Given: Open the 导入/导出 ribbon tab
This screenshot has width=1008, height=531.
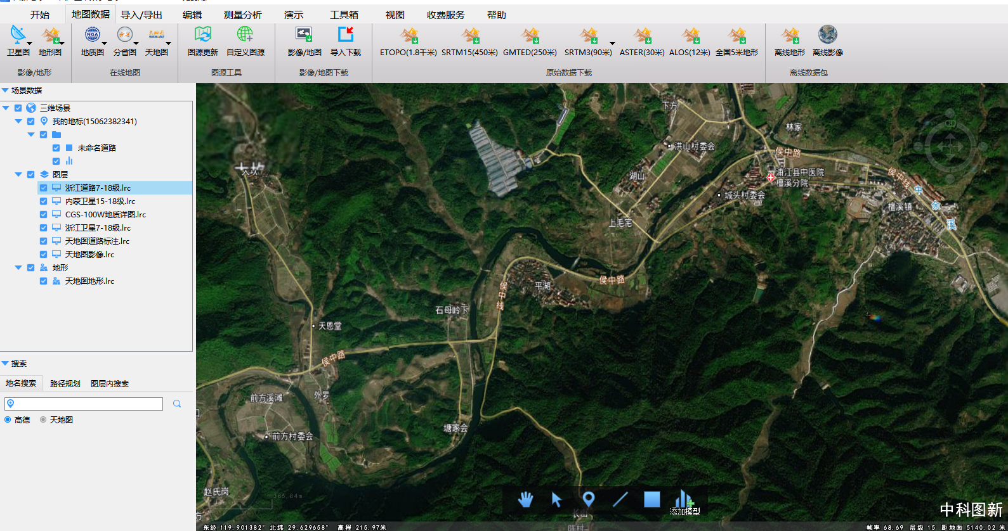Looking at the screenshot, I should pyautogui.click(x=141, y=15).
